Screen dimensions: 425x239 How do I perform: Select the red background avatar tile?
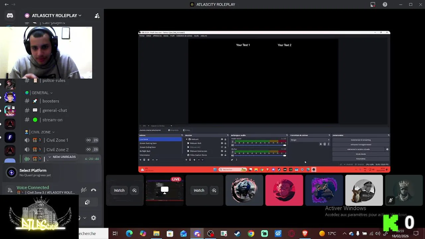[x=284, y=190]
